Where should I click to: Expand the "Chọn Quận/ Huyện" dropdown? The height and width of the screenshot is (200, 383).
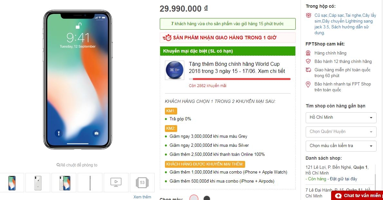click(341, 132)
